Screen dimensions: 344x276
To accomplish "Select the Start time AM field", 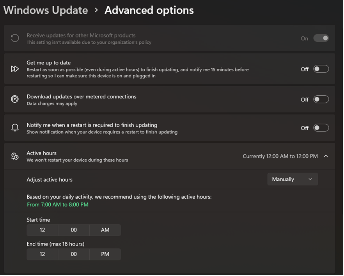I will click(105, 230).
